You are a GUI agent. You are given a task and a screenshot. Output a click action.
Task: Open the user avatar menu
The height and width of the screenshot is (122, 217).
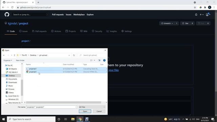(208, 15)
